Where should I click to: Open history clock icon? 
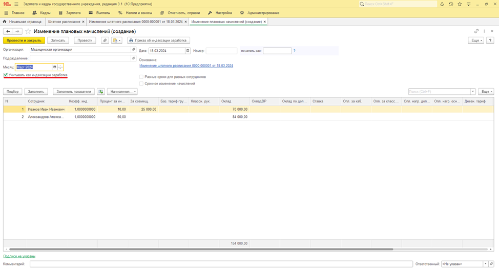point(451,4)
